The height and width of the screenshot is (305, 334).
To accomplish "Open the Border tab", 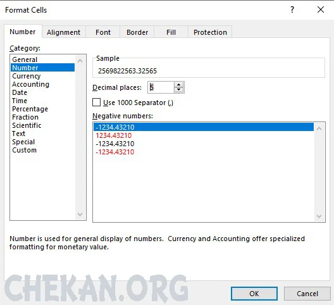I will 137,32.
